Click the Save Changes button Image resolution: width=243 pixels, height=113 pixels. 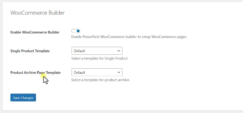click(x=23, y=98)
